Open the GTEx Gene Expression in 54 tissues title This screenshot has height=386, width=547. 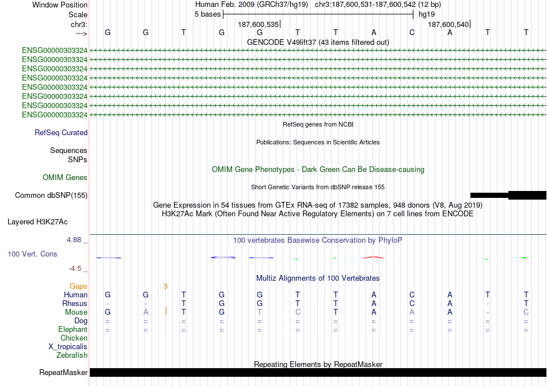click(318, 205)
